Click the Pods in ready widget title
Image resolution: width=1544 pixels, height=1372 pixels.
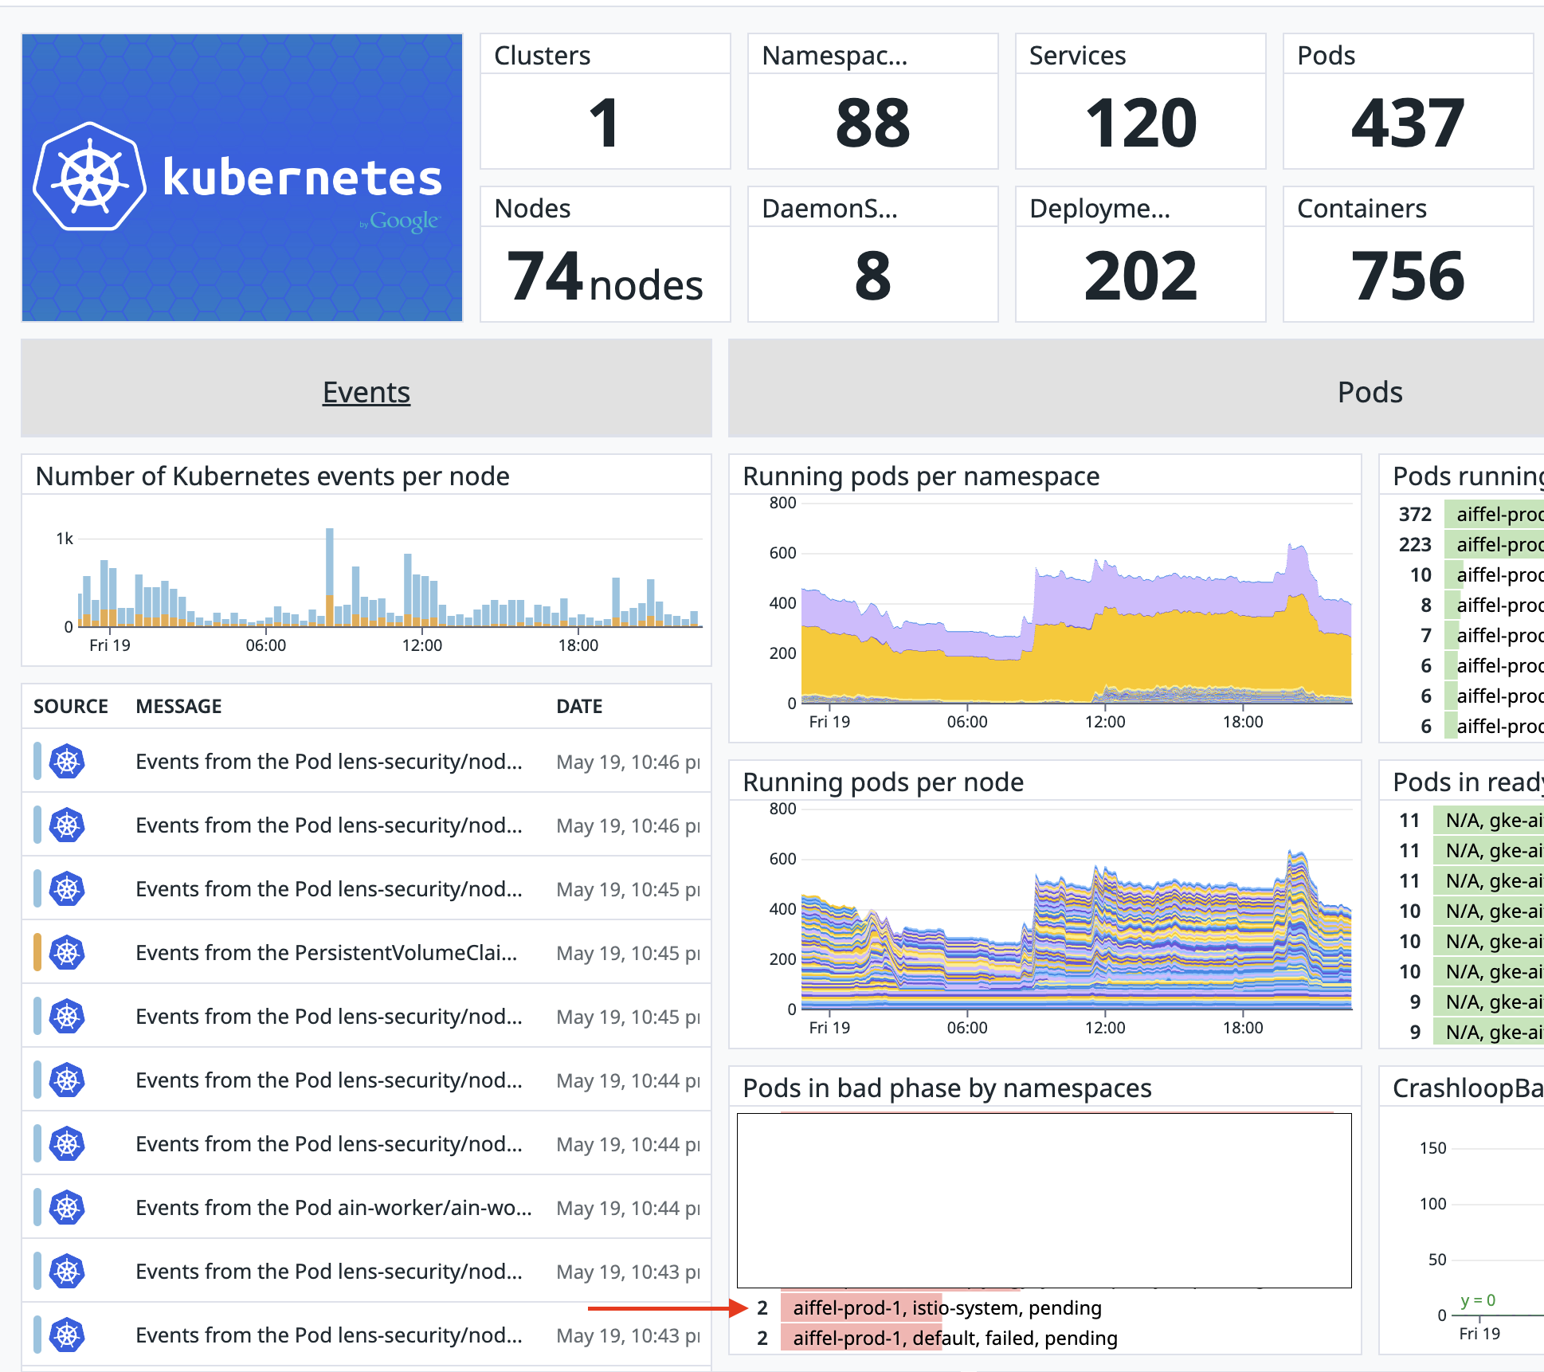click(x=1468, y=782)
